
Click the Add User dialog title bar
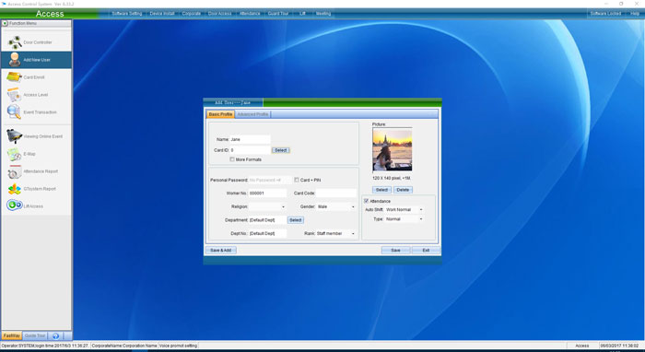tap(322, 102)
